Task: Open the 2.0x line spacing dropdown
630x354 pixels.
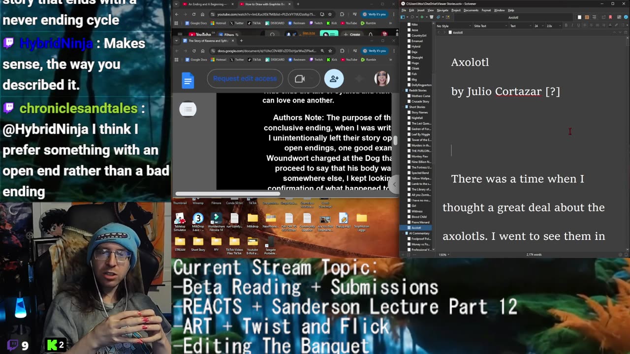Action: (x=553, y=26)
